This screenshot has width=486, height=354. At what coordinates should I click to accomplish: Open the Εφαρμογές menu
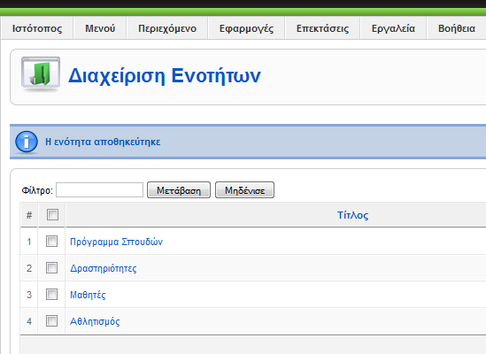(x=246, y=28)
